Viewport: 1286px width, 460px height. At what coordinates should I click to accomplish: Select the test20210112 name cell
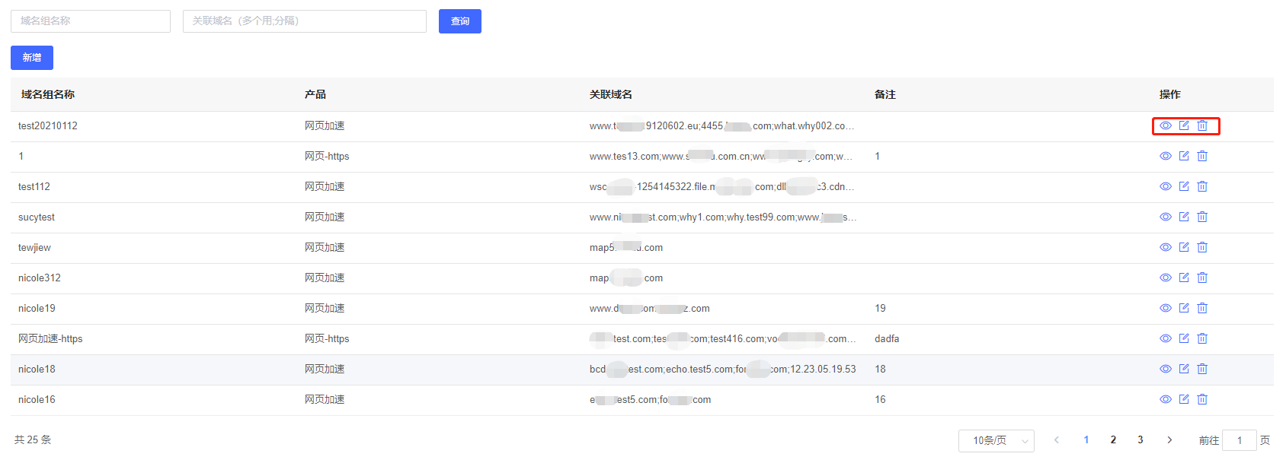48,125
